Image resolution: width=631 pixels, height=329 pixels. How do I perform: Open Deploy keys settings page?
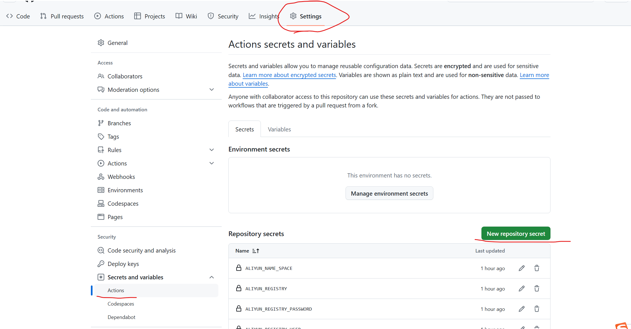click(123, 264)
